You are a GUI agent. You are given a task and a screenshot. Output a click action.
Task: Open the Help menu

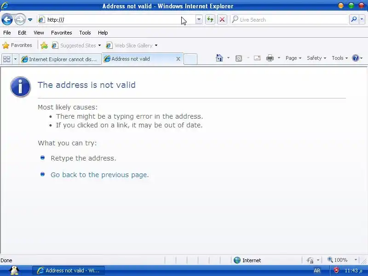point(103,33)
